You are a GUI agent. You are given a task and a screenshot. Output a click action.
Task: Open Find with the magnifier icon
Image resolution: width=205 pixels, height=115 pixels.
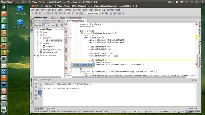(x=65, y=13)
